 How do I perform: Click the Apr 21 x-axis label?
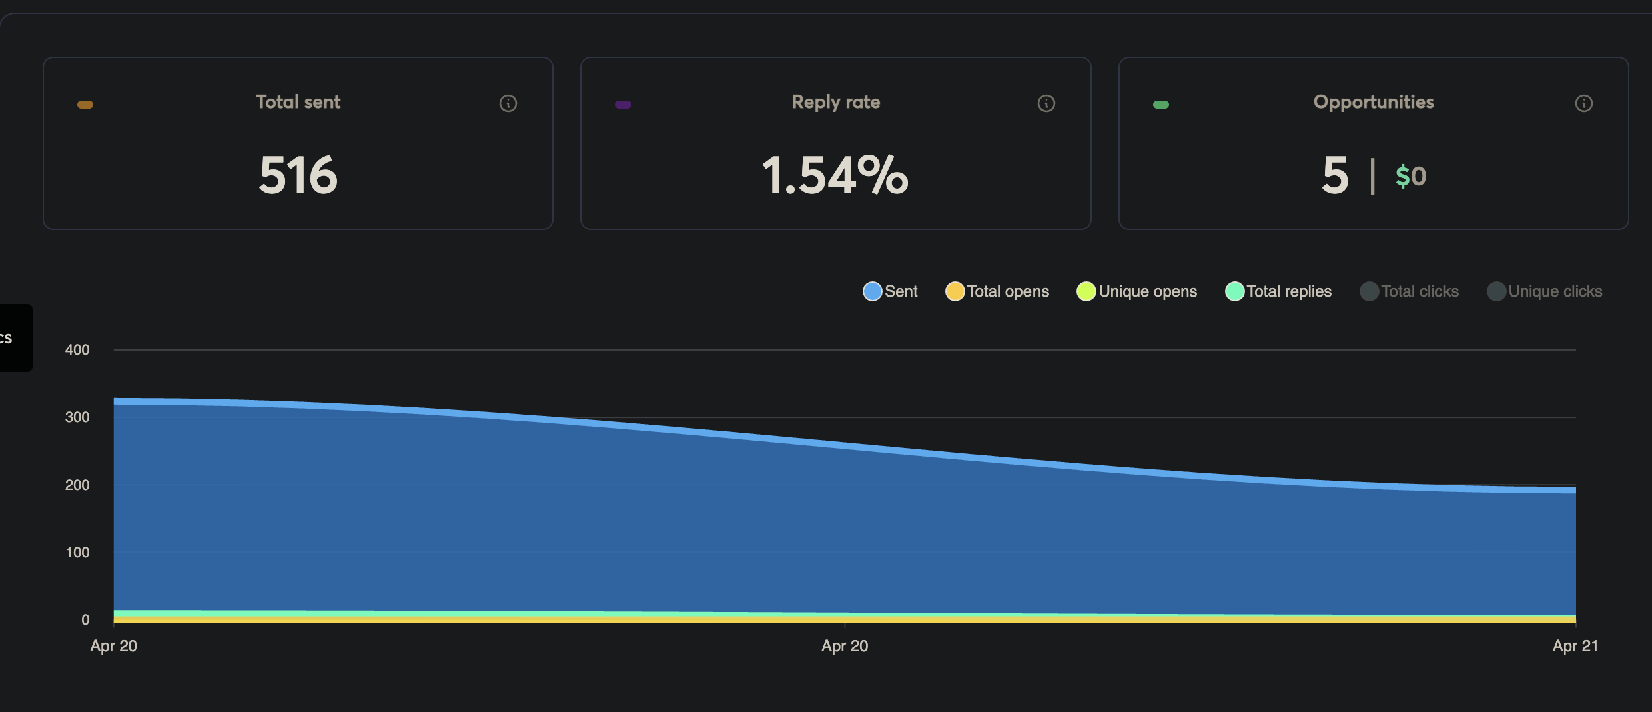tap(1575, 645)
